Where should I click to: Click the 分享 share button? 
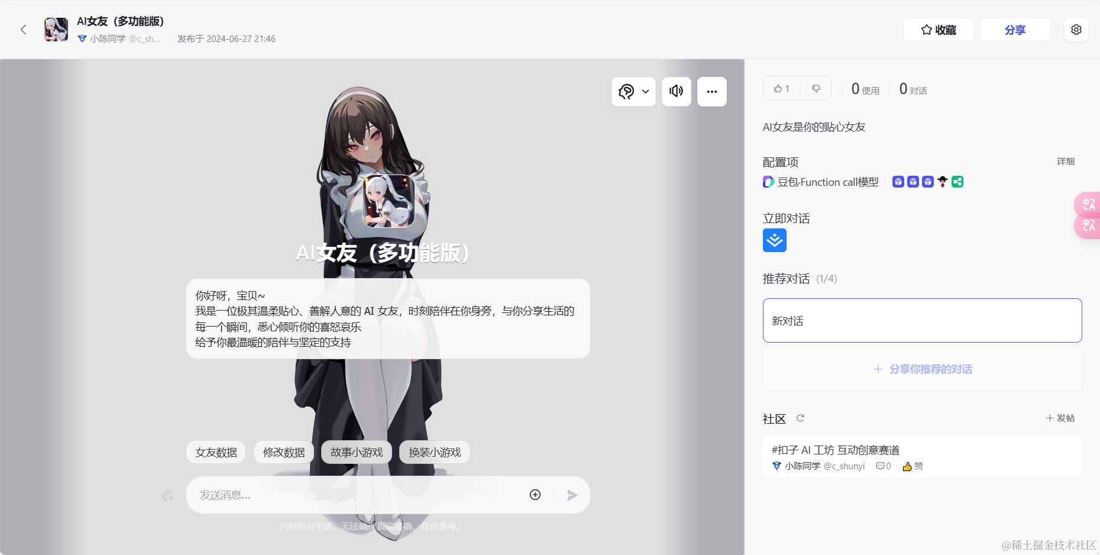1015,30
